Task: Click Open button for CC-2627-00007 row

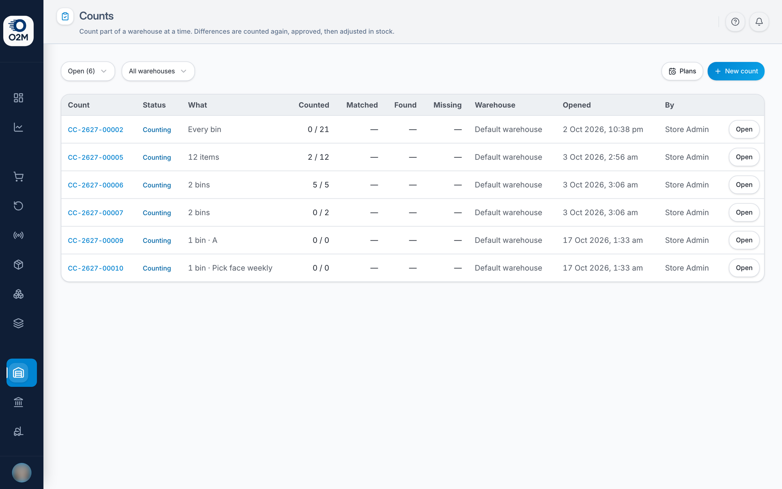Action: [744, 213]
